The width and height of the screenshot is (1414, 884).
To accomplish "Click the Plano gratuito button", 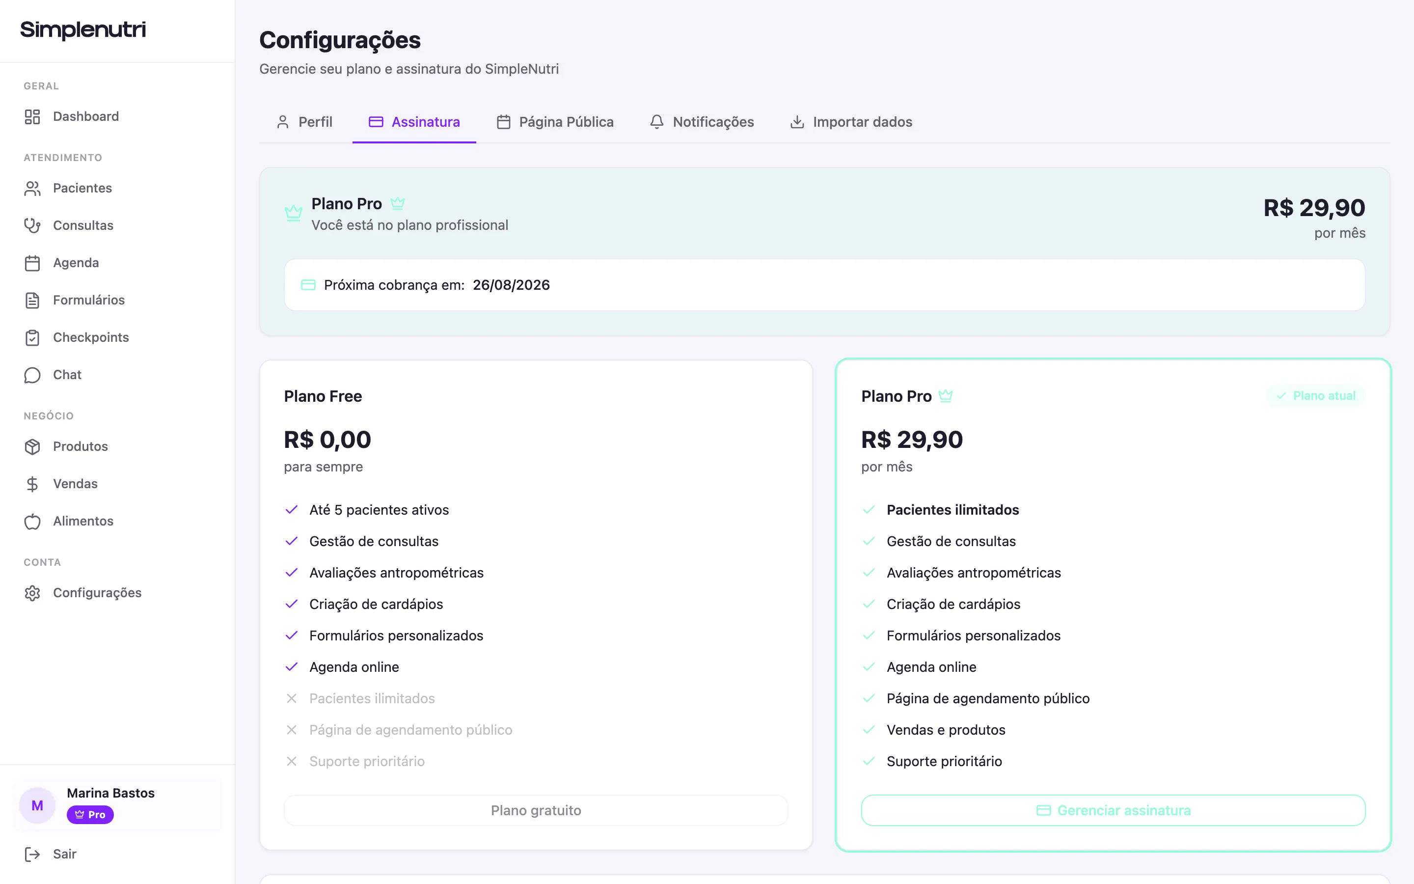I will [x=536, y=810].
